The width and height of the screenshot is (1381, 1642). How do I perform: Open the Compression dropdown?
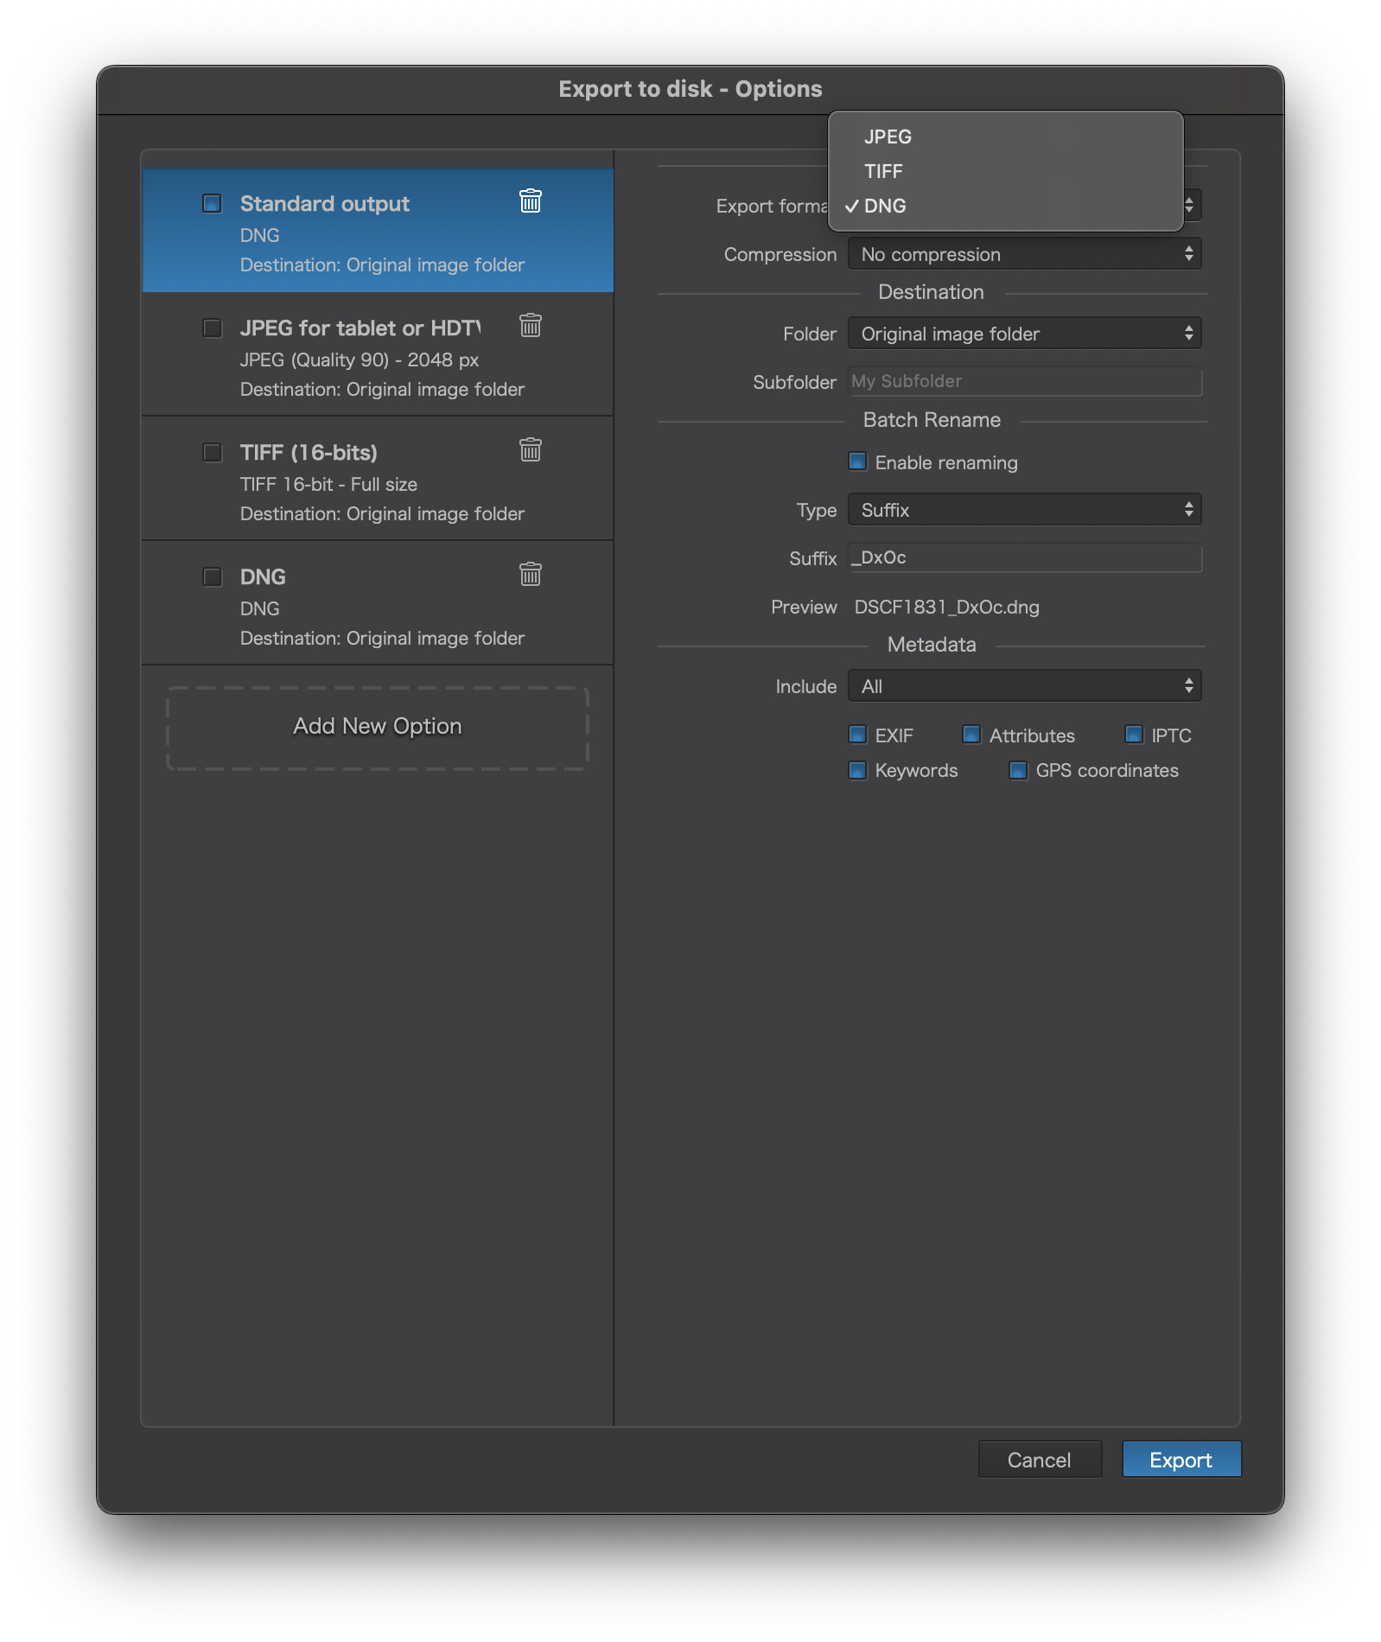(x=1024, y=254)
